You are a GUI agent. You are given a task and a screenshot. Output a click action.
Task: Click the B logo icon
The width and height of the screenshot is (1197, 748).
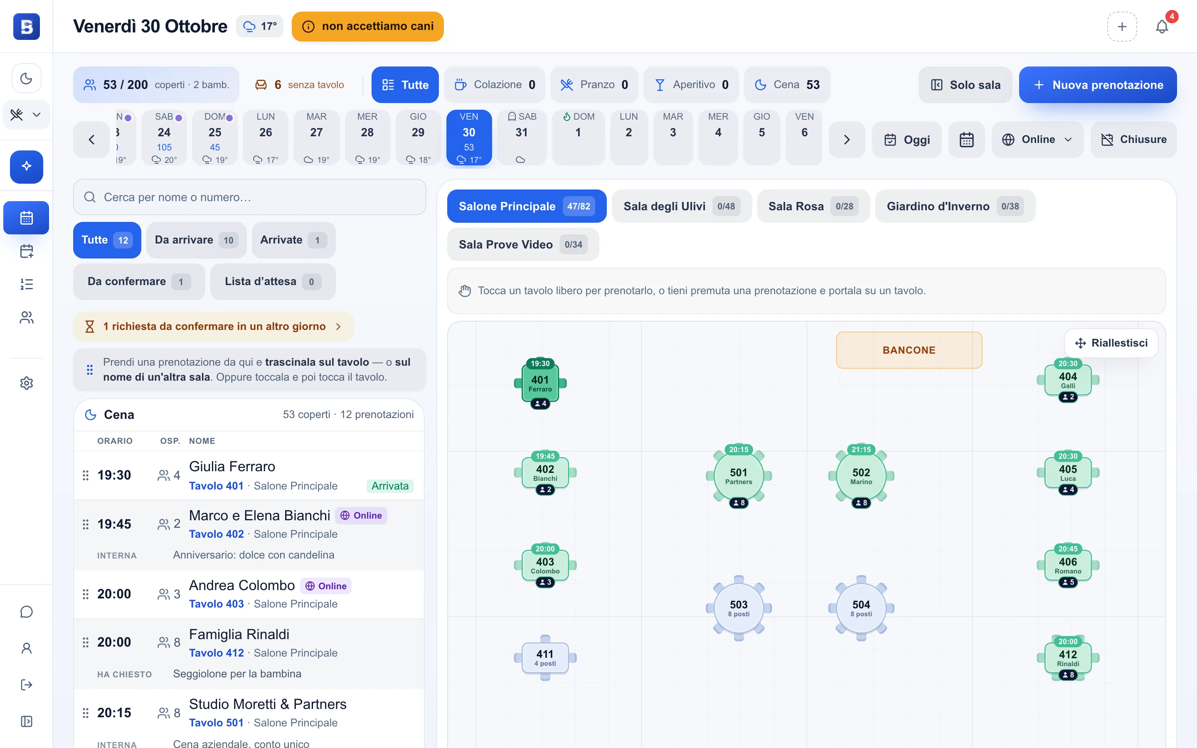click(26, 26)
